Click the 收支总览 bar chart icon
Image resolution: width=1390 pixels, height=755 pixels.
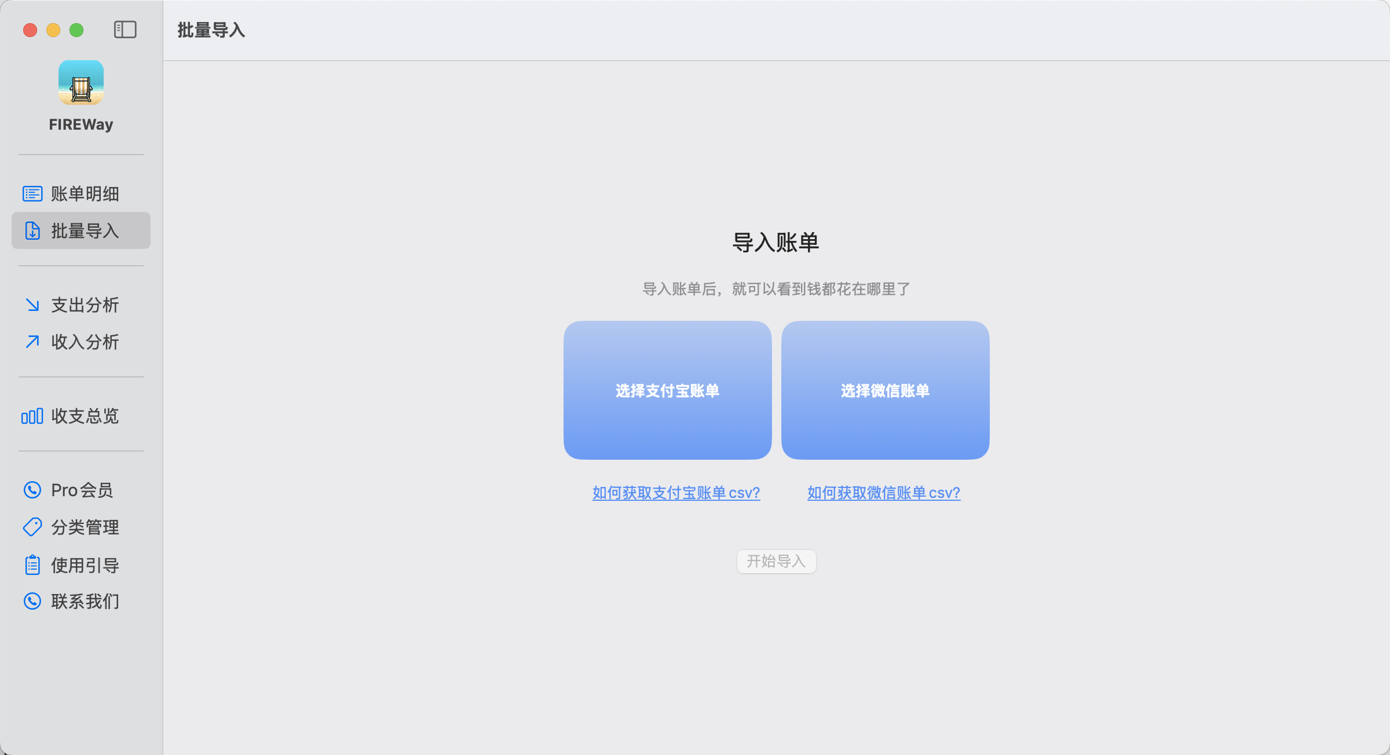[x=32, y=416]
